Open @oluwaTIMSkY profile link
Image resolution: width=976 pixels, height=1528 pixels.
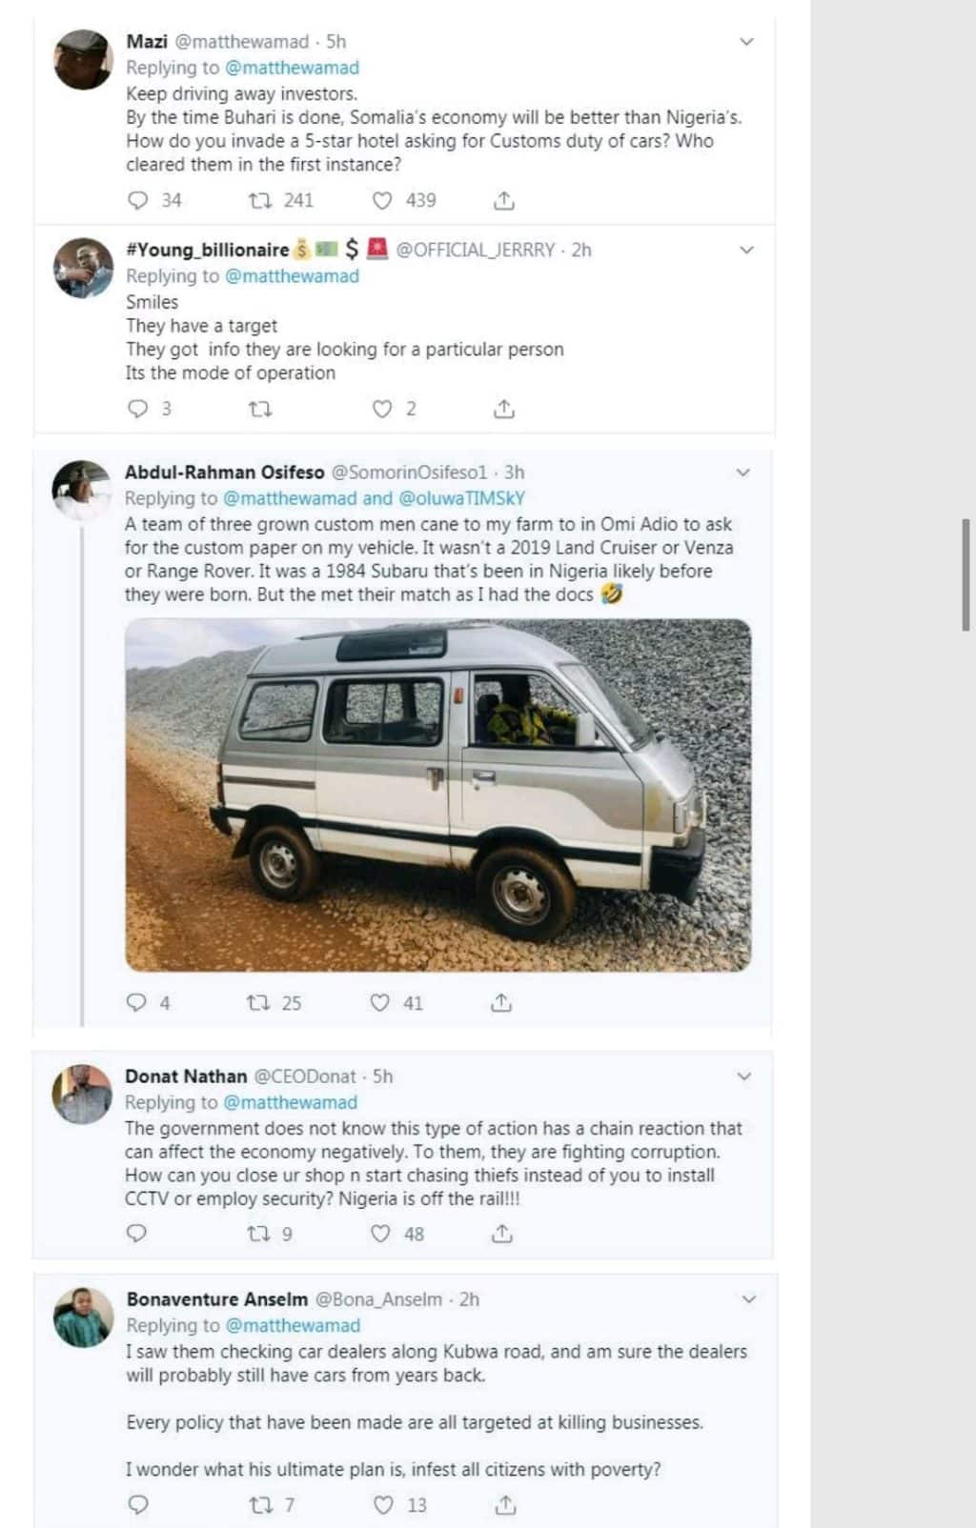(461, 498)
